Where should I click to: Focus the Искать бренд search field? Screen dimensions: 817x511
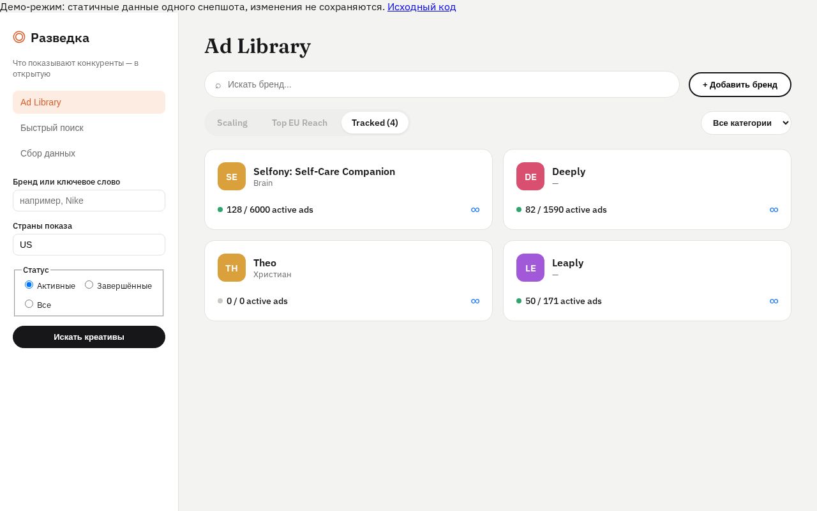(x=442, y=84)
